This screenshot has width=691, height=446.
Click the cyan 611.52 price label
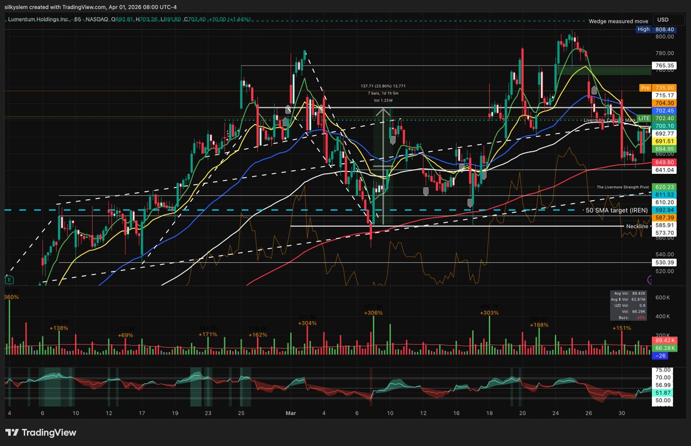point(664,195)
